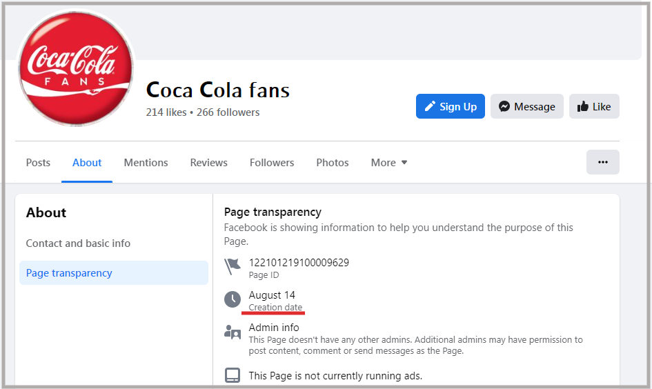Select Page transparency in About sidebar
The width and height of the screenshot is (652, 389).
pos(114,272)
